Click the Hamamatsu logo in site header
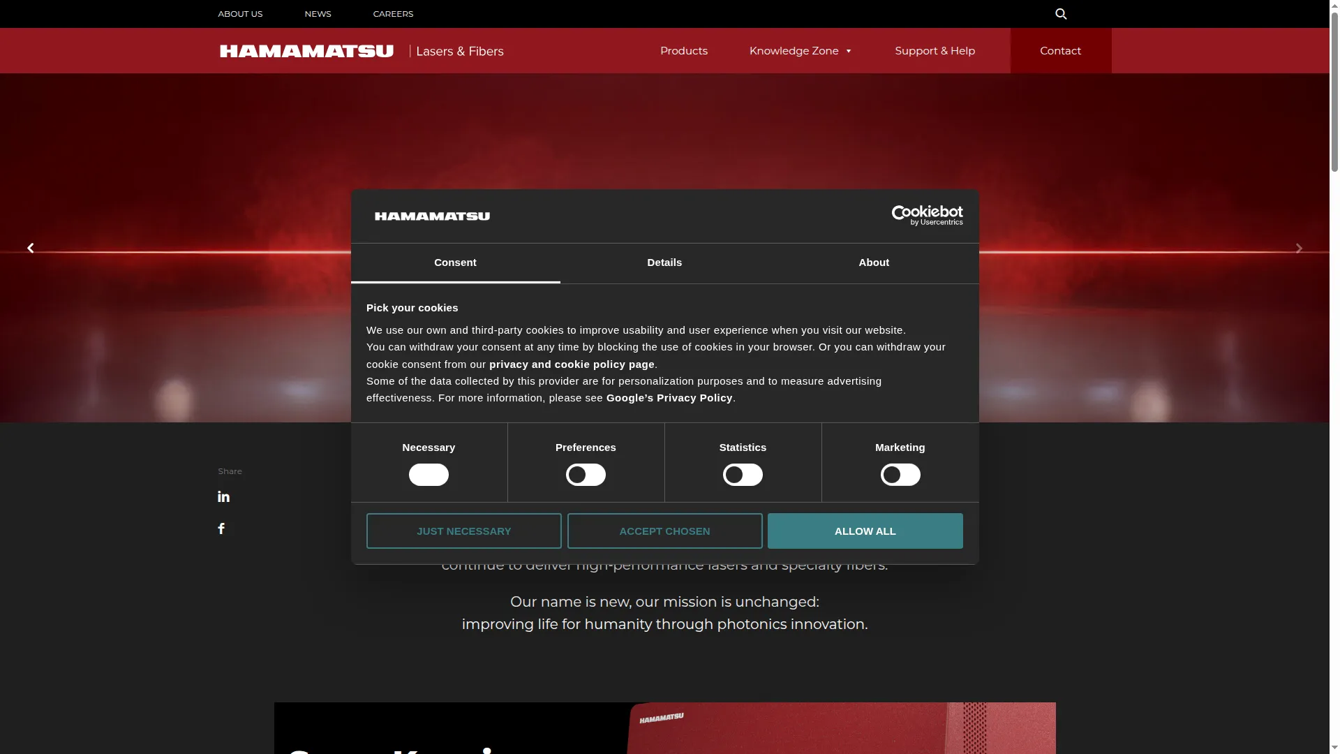Image resolution: width=1340 pixels, height=754 pixels. tap(306, 51)
